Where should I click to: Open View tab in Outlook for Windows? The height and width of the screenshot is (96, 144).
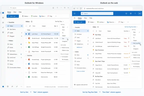tap(15, 12)
